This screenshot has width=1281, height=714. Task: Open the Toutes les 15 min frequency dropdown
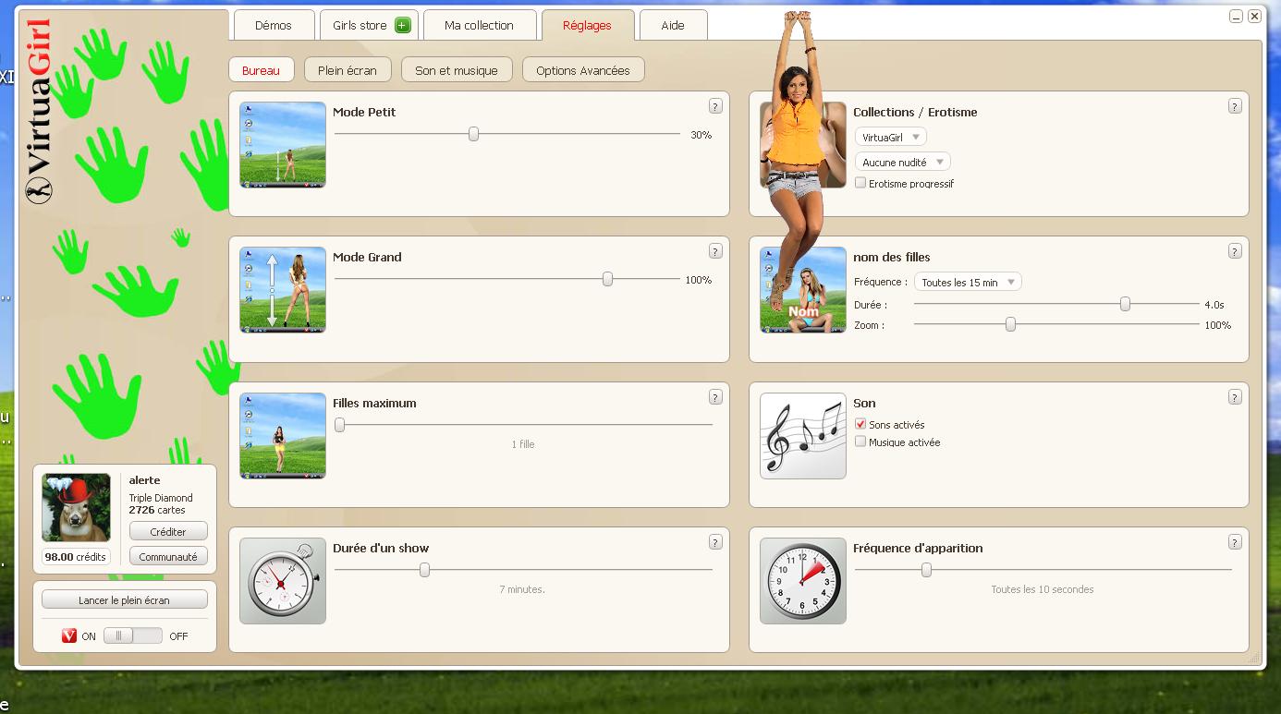967,282
